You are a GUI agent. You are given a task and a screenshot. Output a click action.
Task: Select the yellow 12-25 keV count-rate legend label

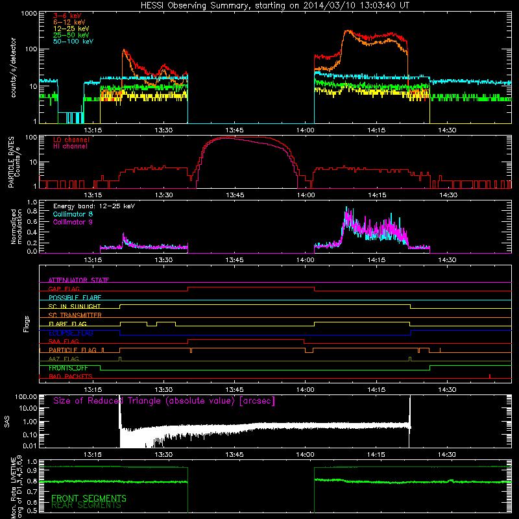(x=71, y=29)
